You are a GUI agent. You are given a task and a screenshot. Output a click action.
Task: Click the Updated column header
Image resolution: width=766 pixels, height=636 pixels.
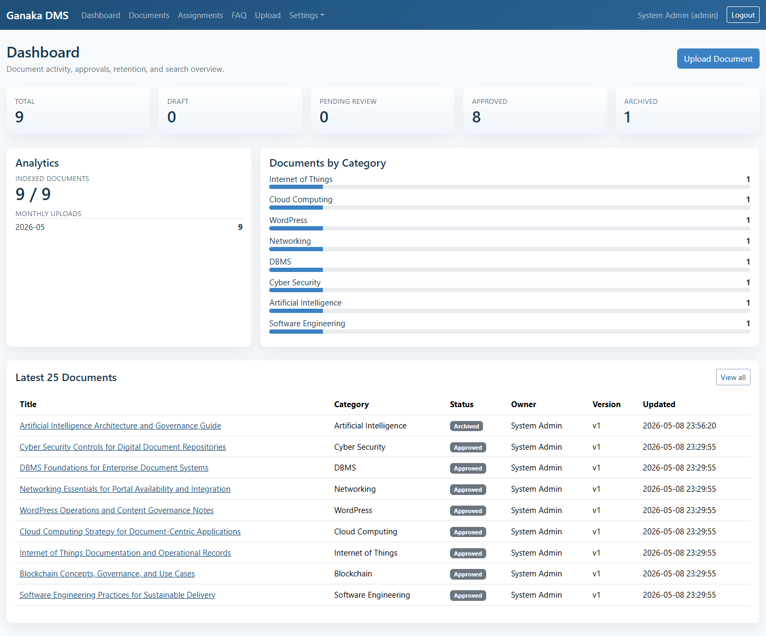[x=659, y=404]
